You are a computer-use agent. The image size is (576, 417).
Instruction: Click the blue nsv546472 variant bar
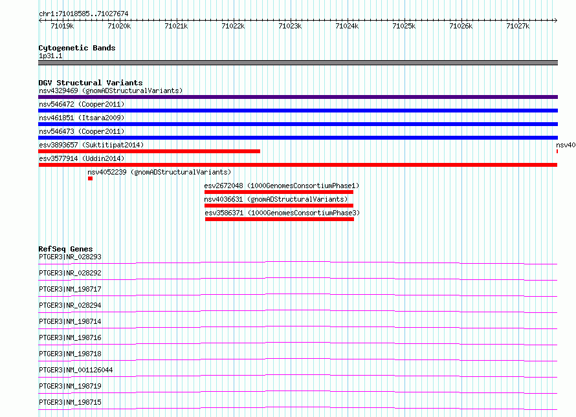tap(298, 111)
